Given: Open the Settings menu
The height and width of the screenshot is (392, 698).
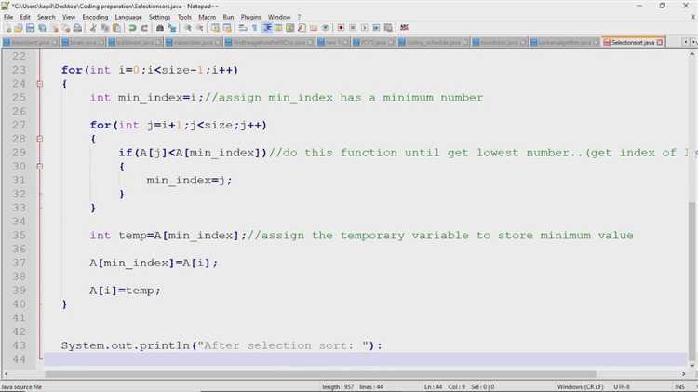Looking at the screenshot, I should tap(159, 17).
